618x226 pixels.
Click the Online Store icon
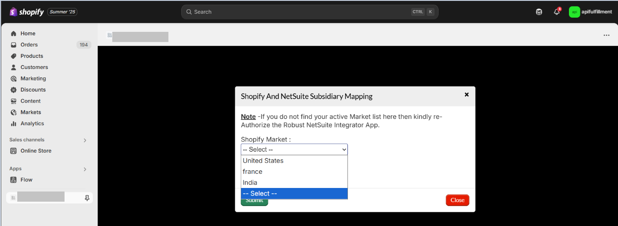13,151
